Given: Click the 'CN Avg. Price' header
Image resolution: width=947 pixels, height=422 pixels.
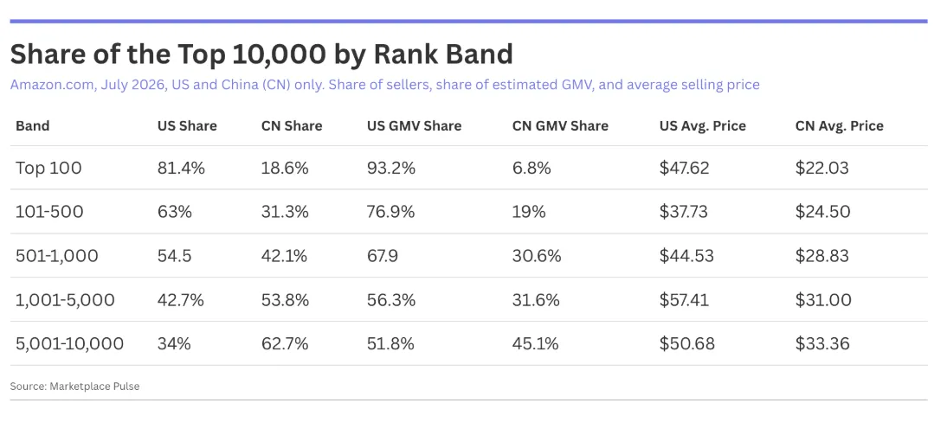Looking at the screenshot, I should coord(840,126).
